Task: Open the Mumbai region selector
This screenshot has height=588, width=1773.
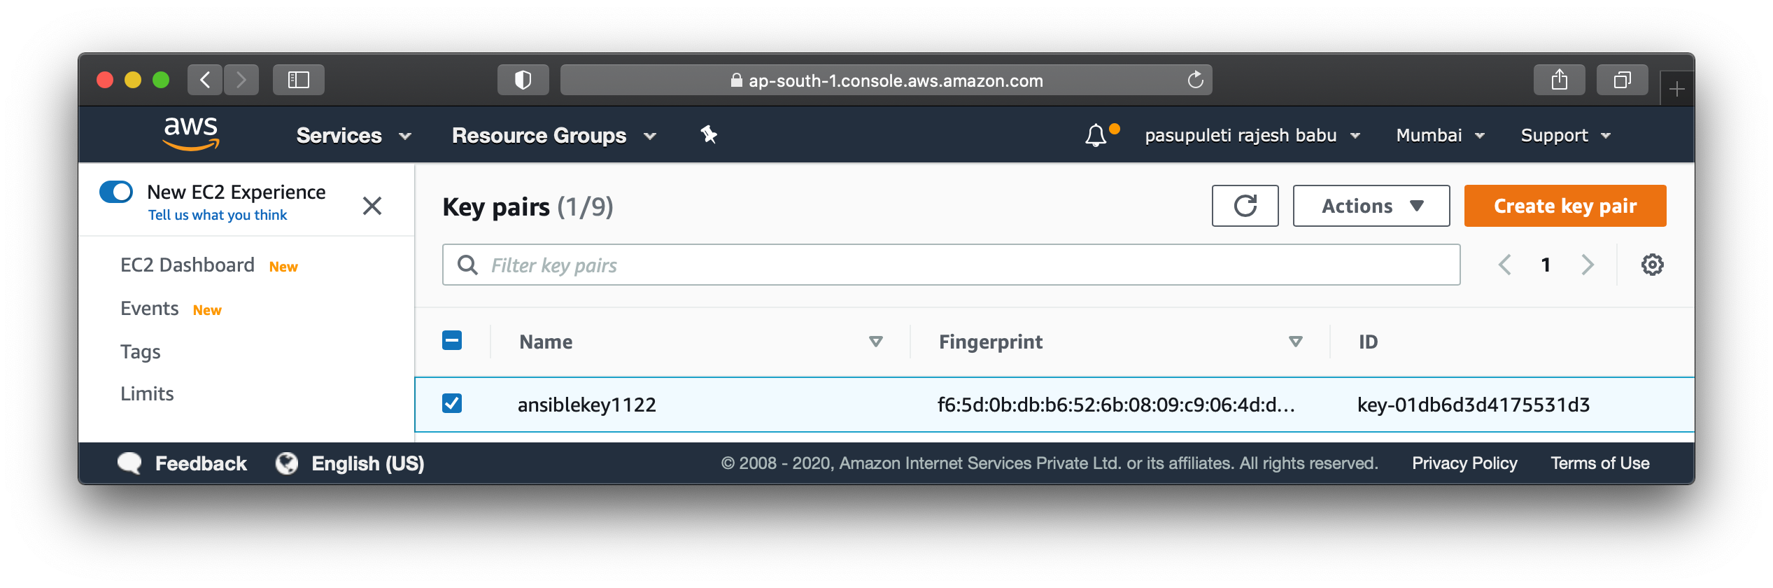Action: coord(1439,134)
